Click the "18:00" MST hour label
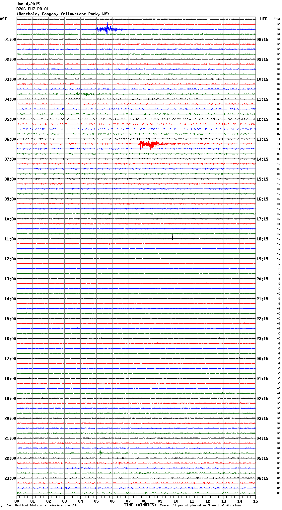 coord(10,379)
